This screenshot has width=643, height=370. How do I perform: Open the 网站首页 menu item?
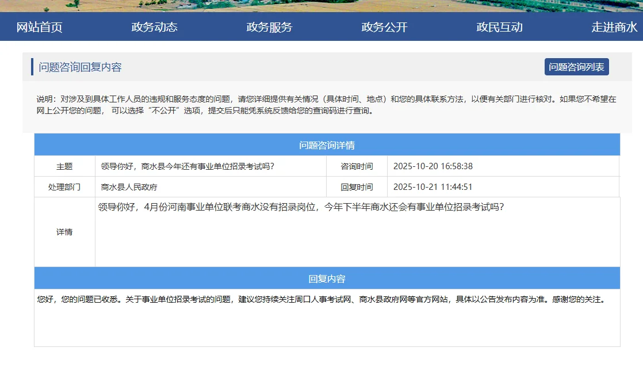[39, 26]
